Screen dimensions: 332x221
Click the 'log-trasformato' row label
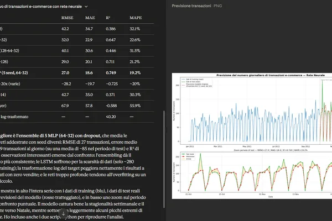14,117
